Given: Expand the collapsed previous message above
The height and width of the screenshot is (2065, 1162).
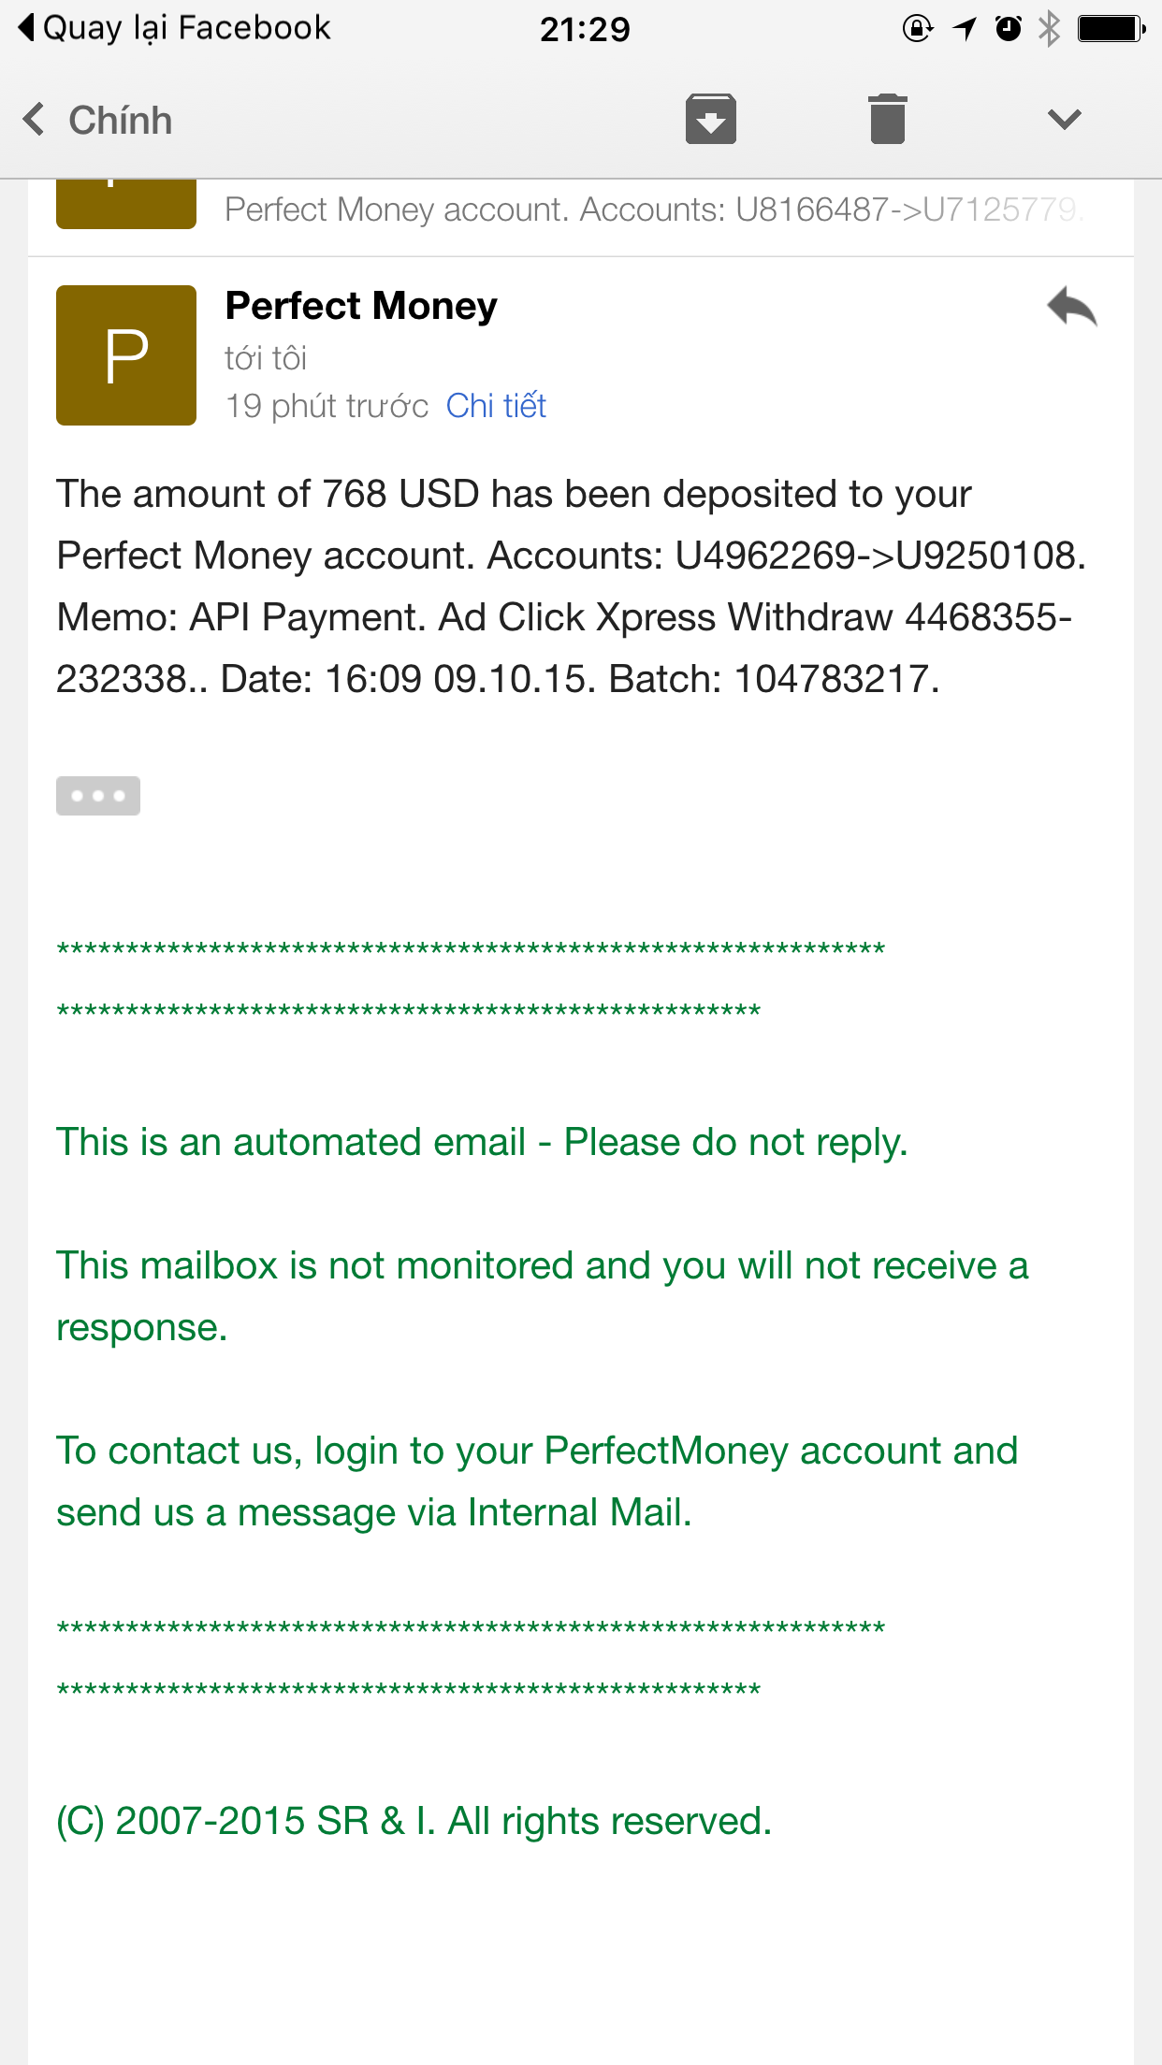Looking at the screenshot, I should (x=653, y=209).
